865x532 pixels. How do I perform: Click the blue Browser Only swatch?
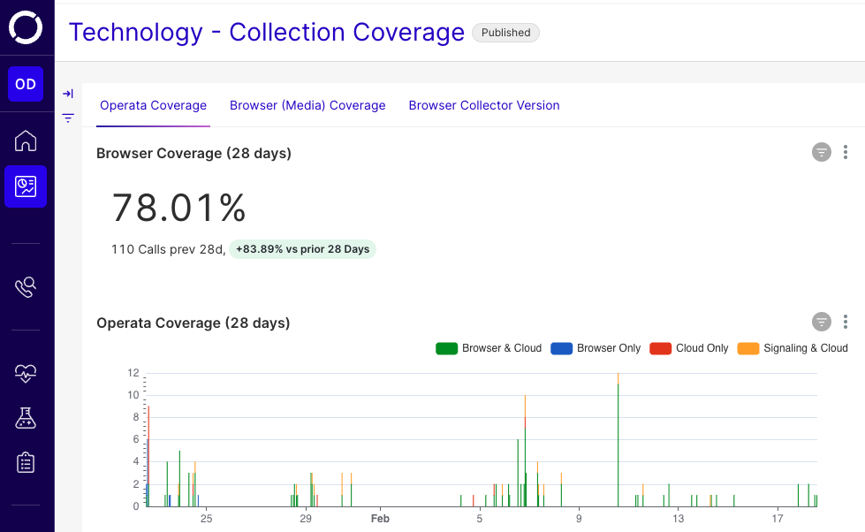coord(562,348)
